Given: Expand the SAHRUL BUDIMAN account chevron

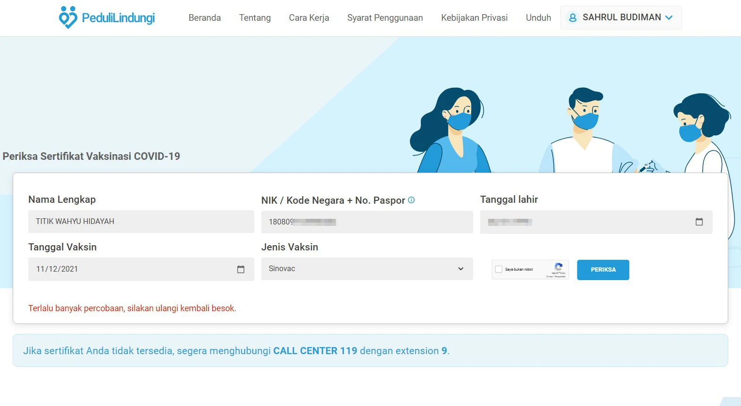Looking at the screenshot, I should click(669, 17).
